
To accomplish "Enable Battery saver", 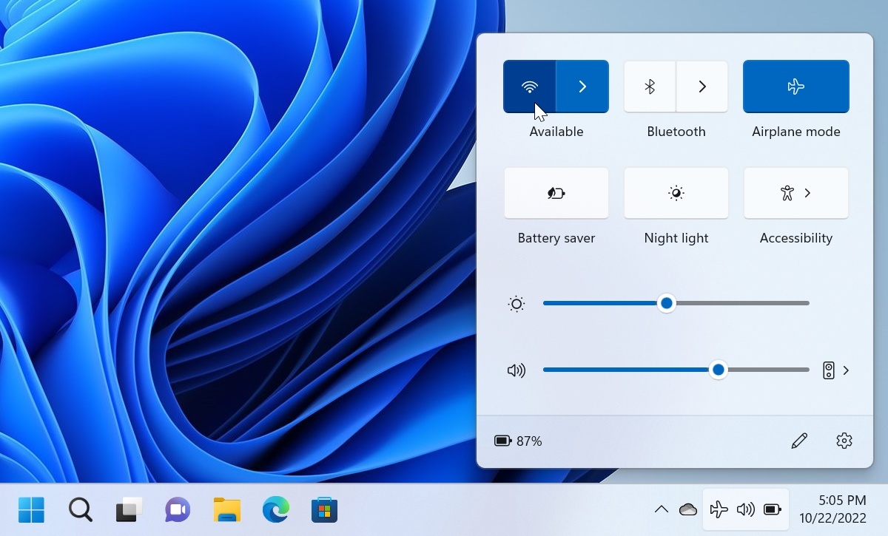I will [x=556, y=193].
